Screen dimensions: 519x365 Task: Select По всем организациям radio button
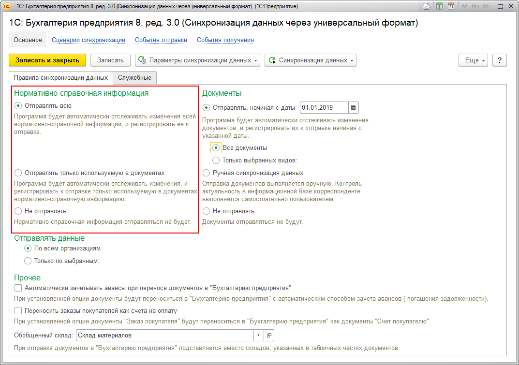(28, 248)
